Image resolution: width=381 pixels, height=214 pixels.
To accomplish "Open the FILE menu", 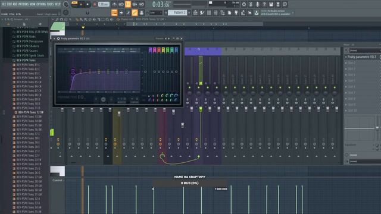I will (4, 4).
